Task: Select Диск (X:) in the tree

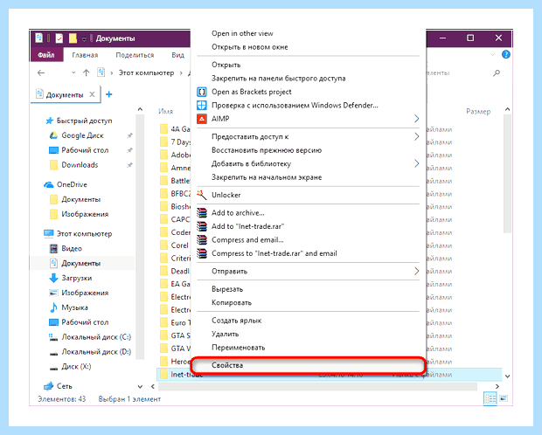Action: [x=76, y=367]
